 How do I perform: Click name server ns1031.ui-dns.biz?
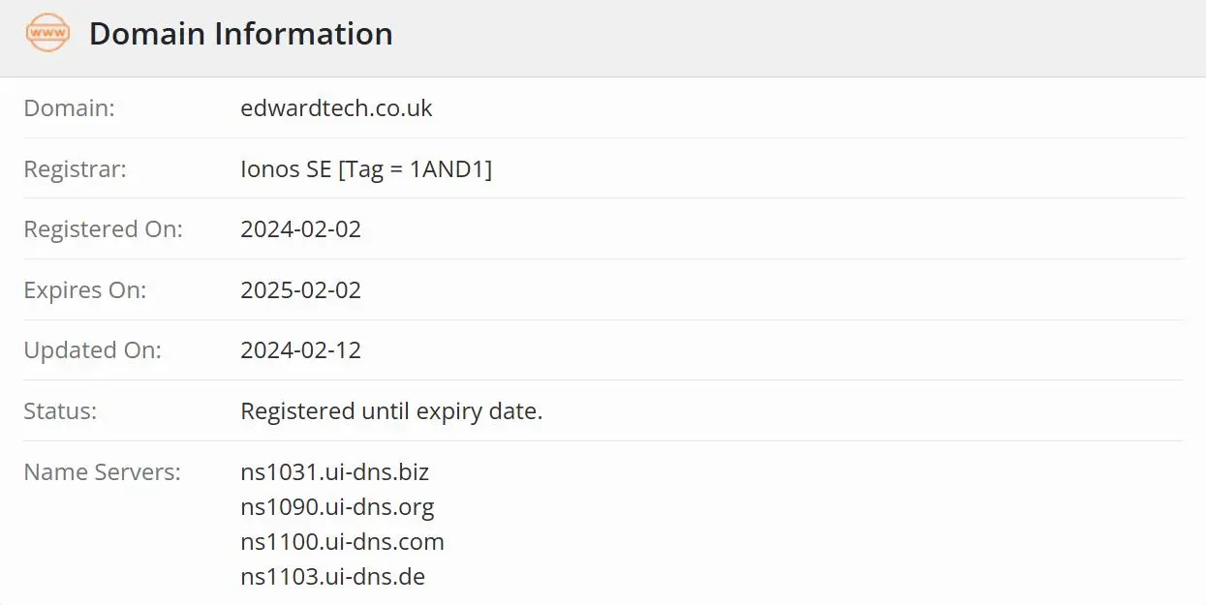pyautogui.click(x=334, y=472)
